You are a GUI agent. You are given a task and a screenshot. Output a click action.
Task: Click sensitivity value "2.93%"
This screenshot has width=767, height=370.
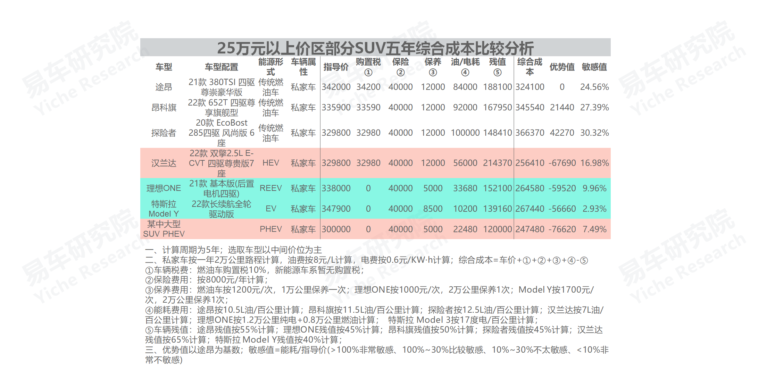tap(594, 209)
